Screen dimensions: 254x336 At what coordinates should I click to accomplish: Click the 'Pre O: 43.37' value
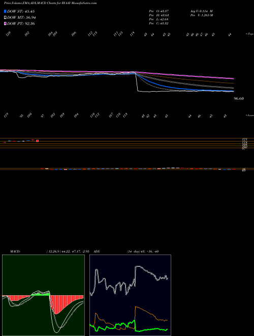159,11
